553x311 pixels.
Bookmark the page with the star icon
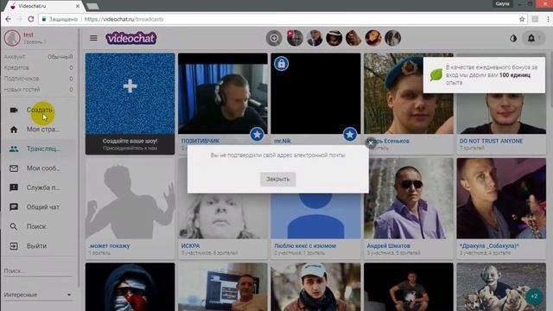coord(522,19)
